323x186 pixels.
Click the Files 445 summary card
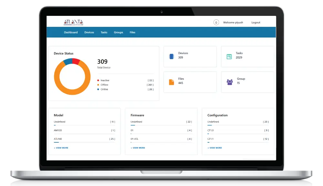click(190, 82)
